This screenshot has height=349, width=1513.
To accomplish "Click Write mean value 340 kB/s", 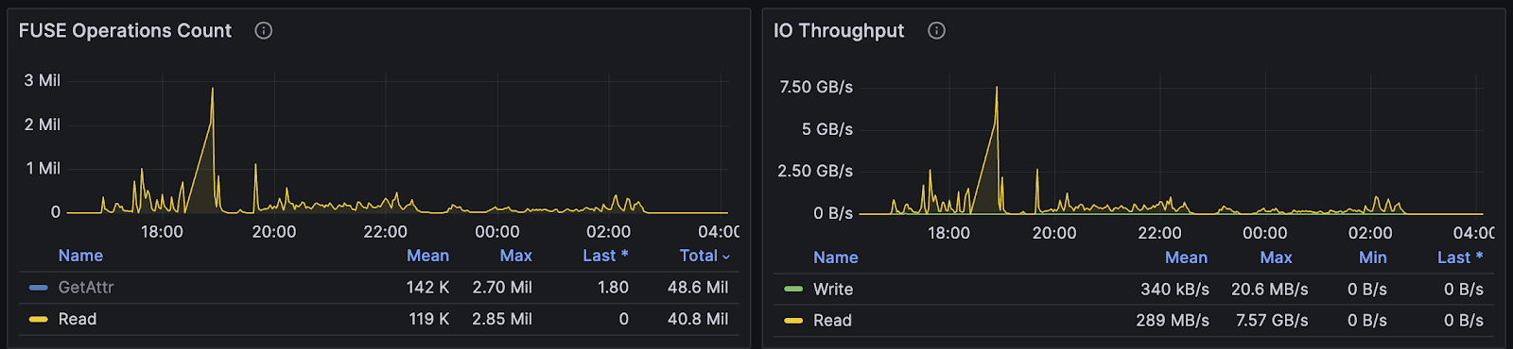I will click(1174, 290).
